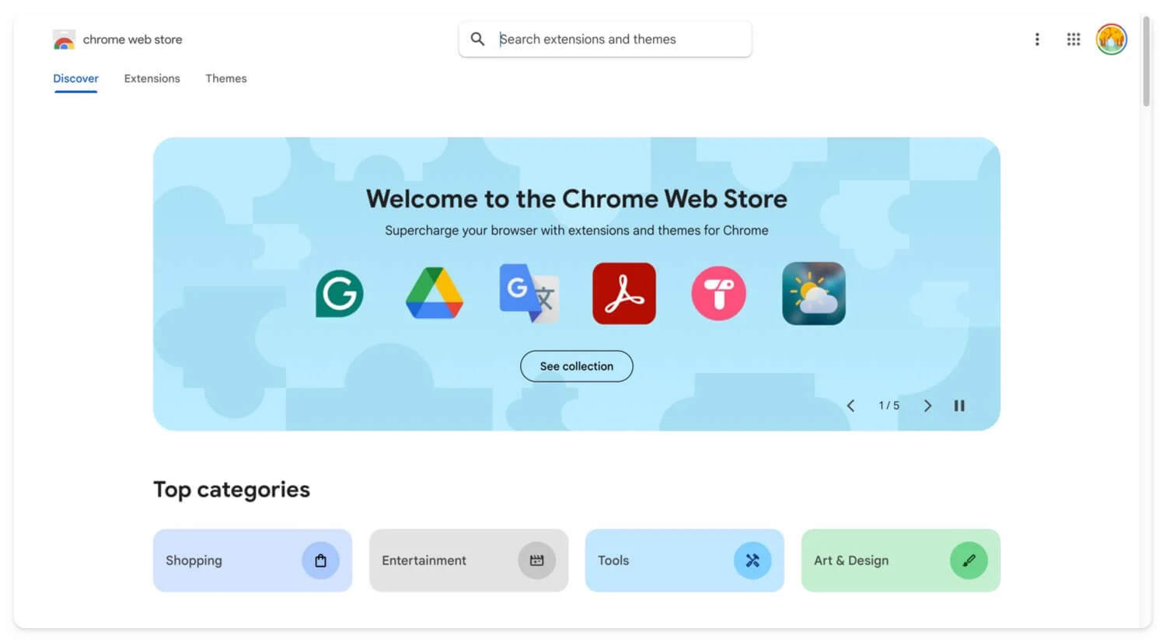Switch to the Extensions tab
This screenshot has height=642, width=1166.
pyautogui.click(x=152, y=79)
